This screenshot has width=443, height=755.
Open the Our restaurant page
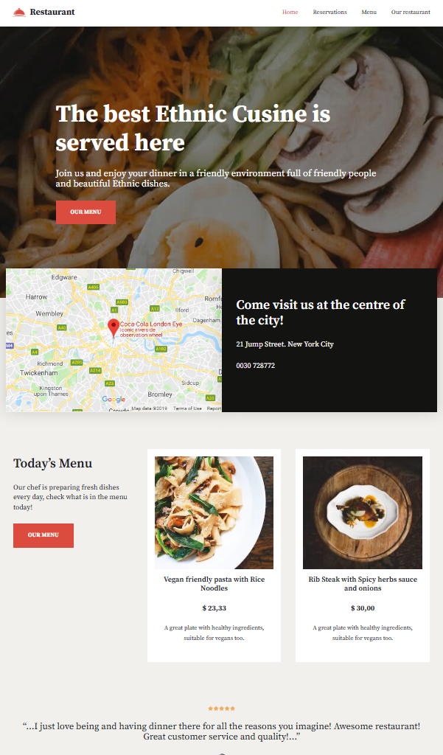tap(411, 12)
